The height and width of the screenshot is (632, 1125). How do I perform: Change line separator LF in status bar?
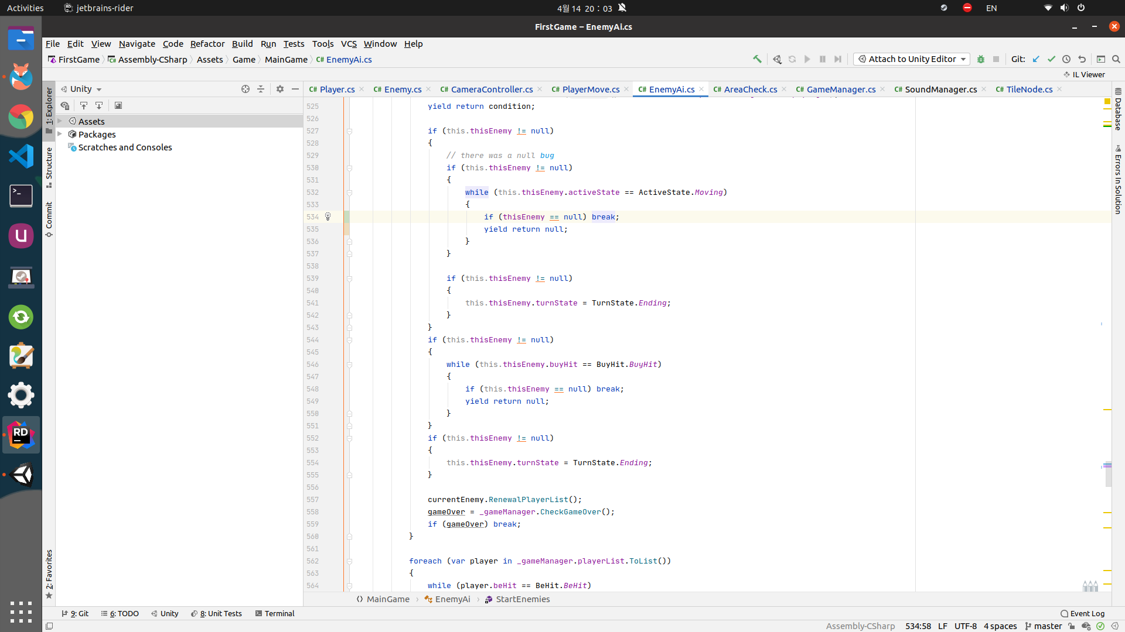coord(943,626)
